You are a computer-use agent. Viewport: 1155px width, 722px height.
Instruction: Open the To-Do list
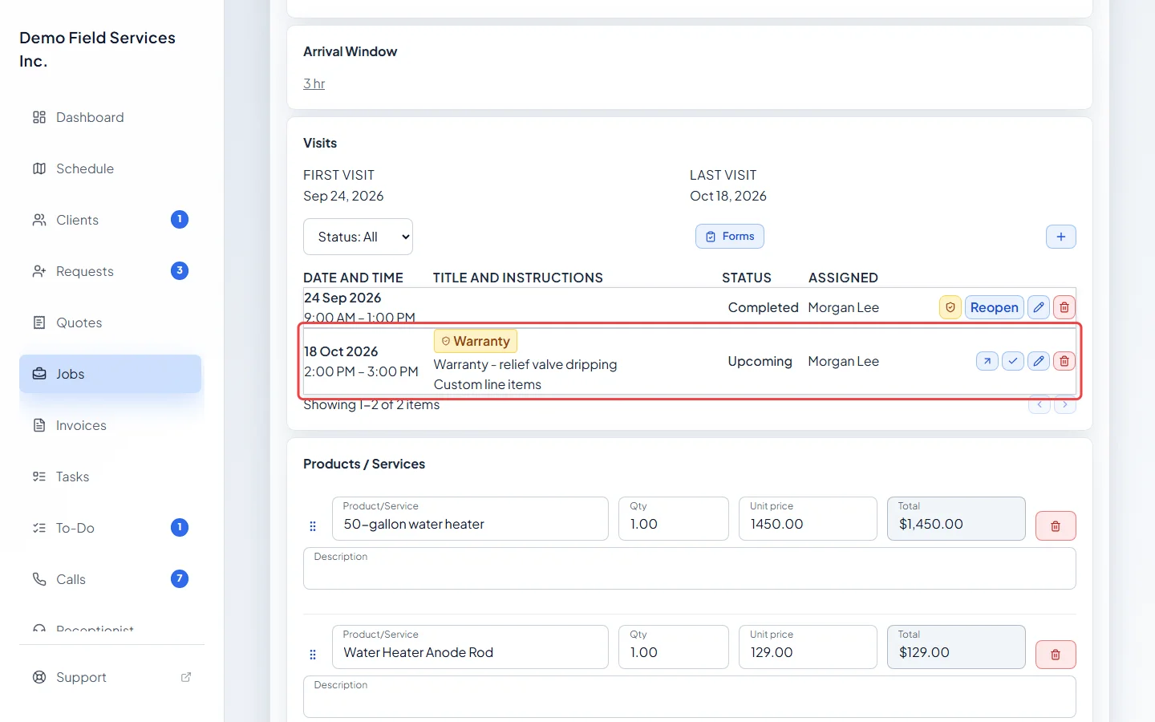pyautogui.click(x=111, y=528)
